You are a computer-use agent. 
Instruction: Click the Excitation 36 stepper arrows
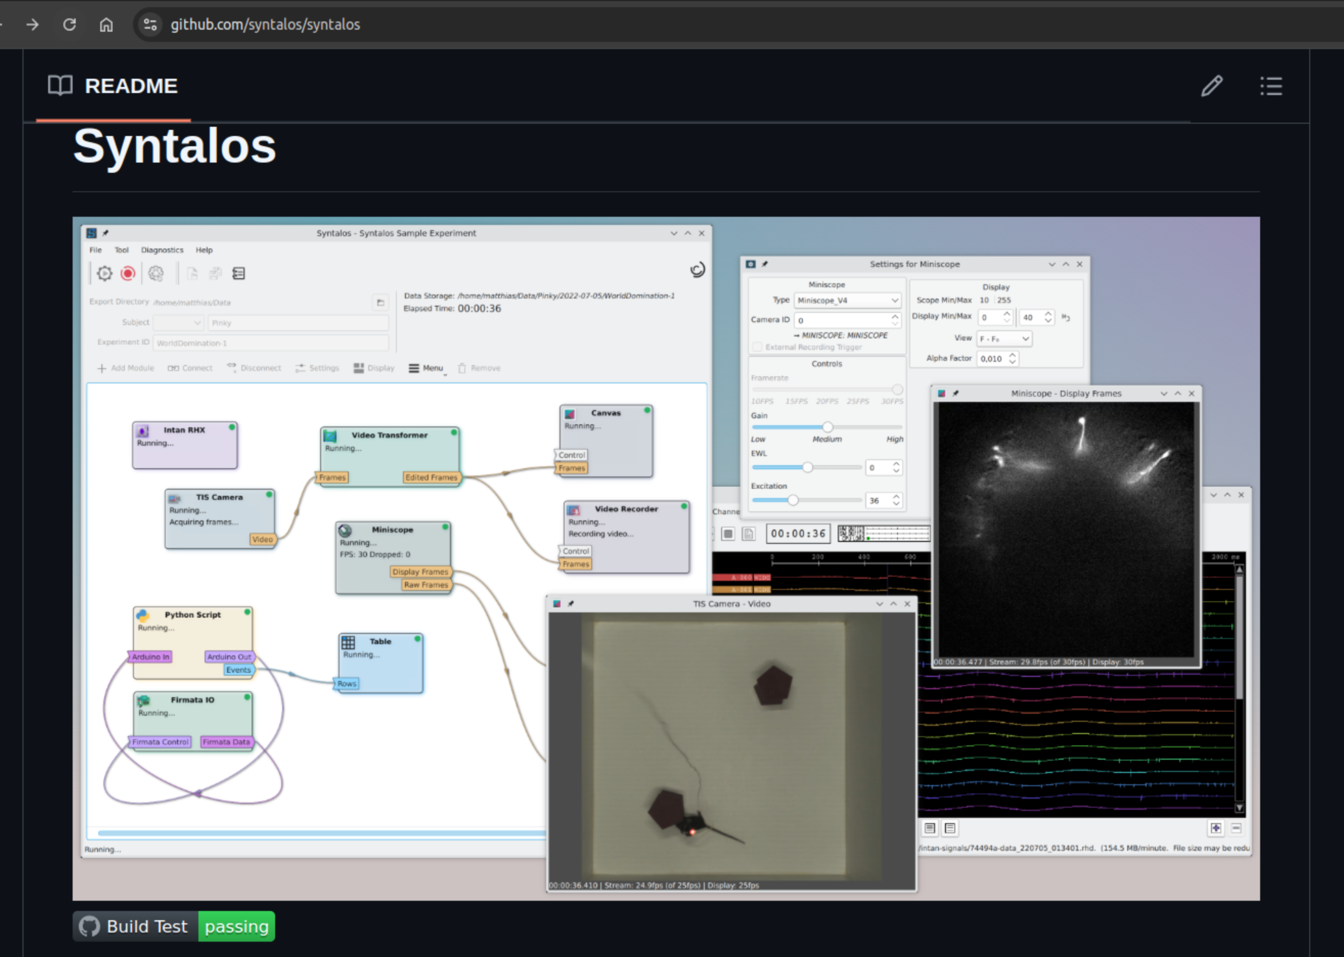coord(896,500)
